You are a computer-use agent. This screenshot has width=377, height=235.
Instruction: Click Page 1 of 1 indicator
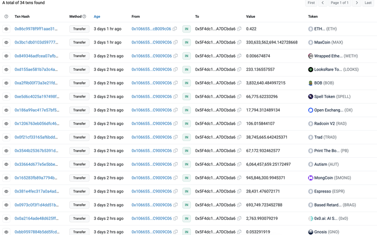(x=339, y=3)
